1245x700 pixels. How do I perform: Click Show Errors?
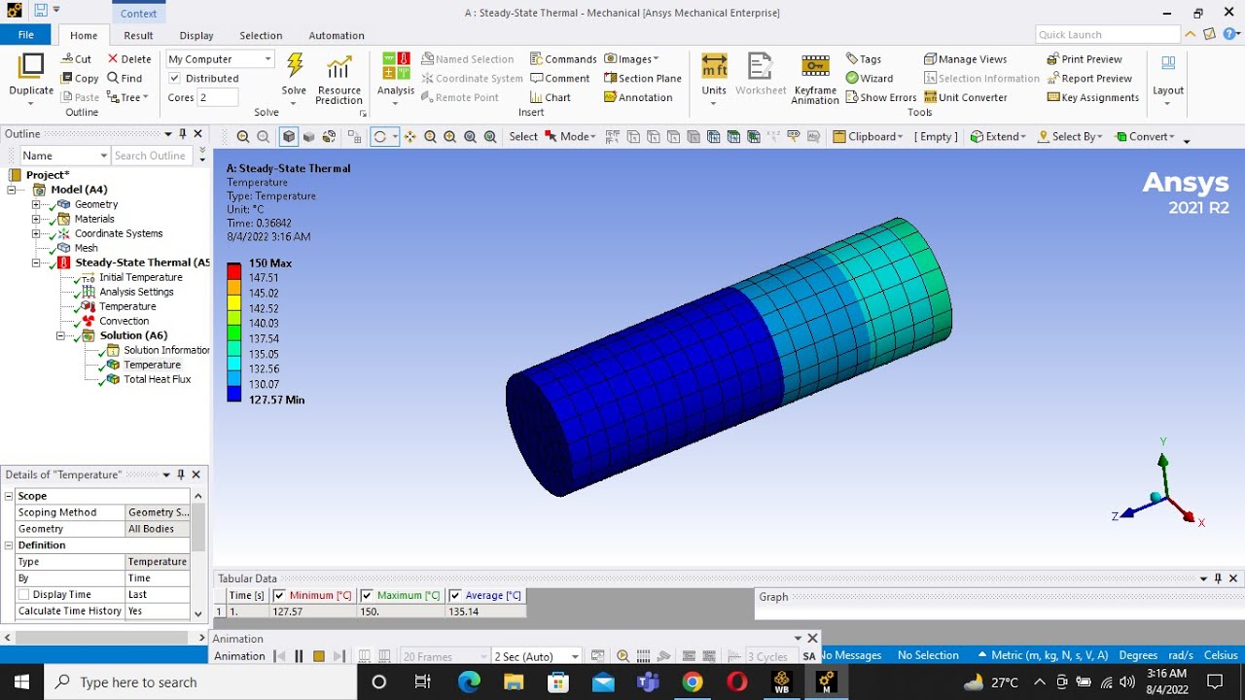pyautogui.click(x=881, y=97)
